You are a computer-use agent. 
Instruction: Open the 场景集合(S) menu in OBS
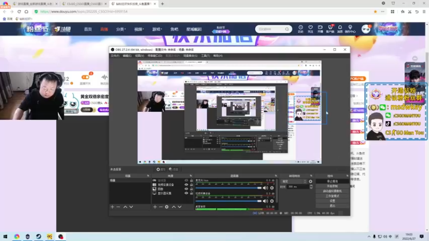coord(190,56)
